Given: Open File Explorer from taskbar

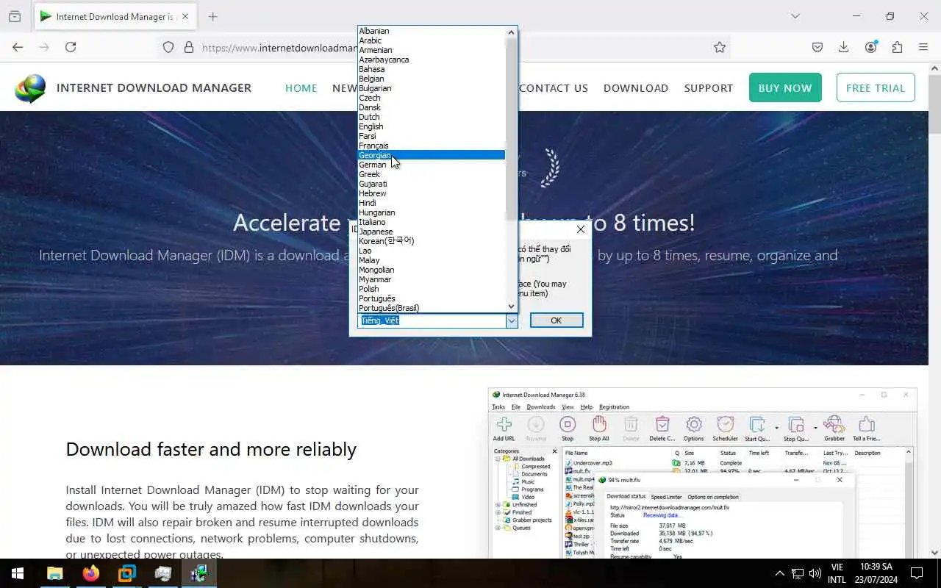Looking at the screenshot, I should click(54, 573).
